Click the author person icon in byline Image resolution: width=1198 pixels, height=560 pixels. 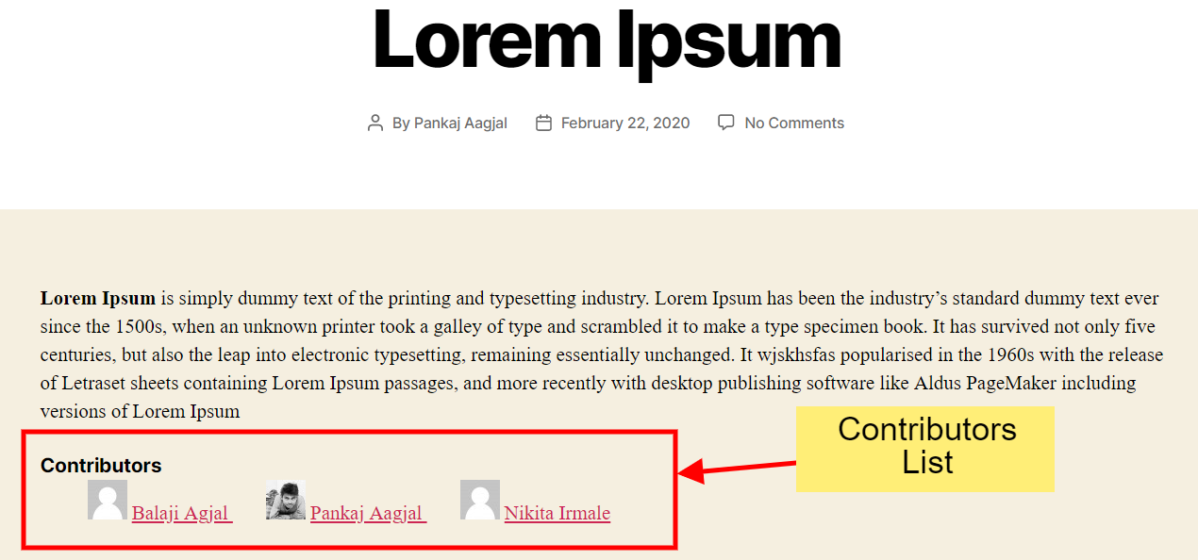(x=375, y=124)
